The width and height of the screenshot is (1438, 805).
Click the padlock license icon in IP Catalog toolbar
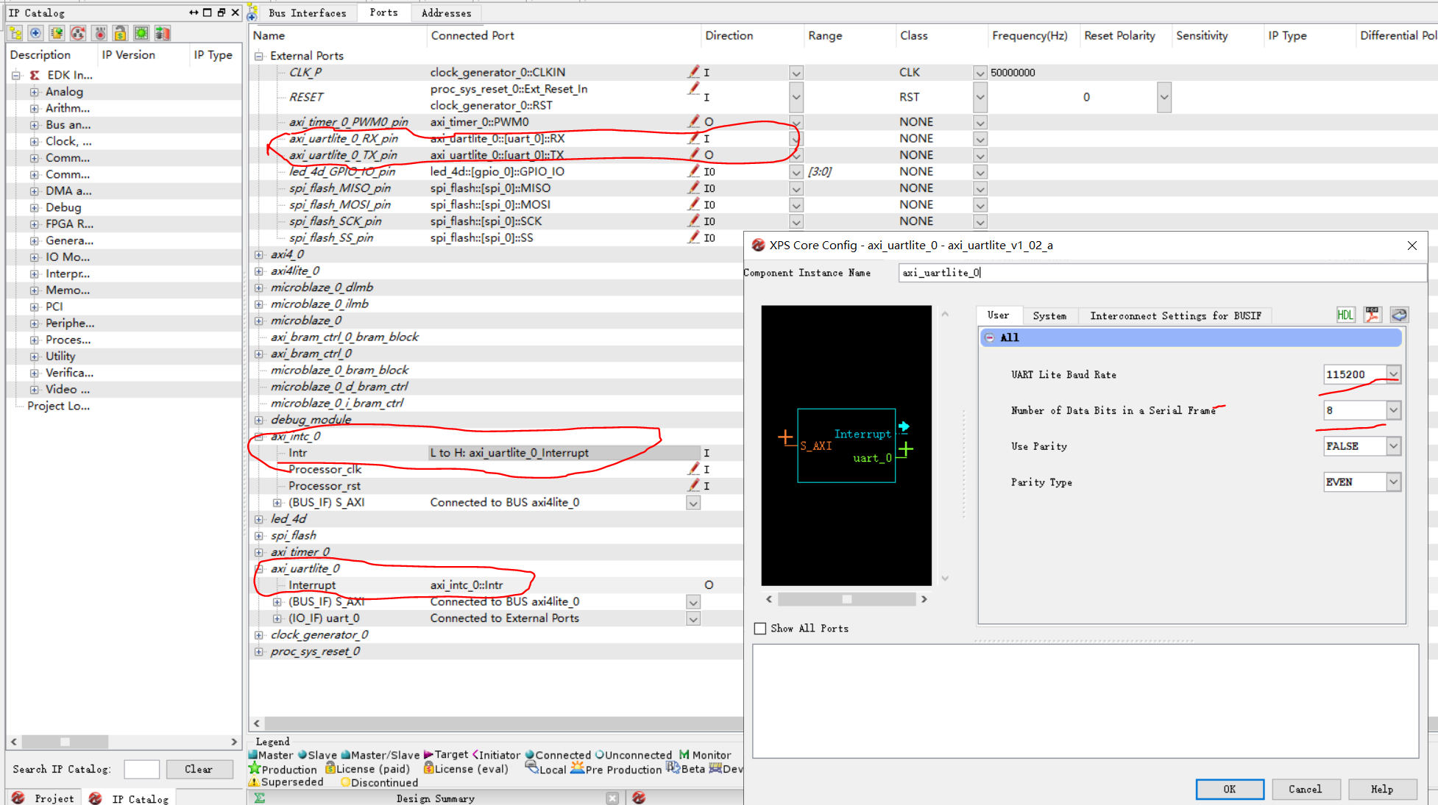pos(121,33)
